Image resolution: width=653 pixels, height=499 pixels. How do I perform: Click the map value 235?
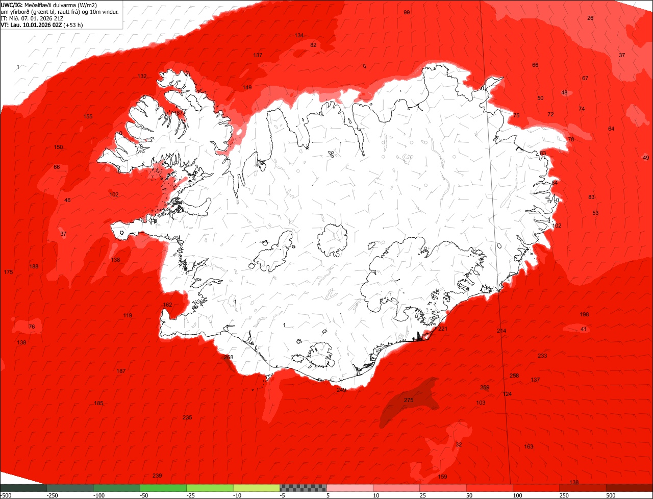(x=187, y=417)
